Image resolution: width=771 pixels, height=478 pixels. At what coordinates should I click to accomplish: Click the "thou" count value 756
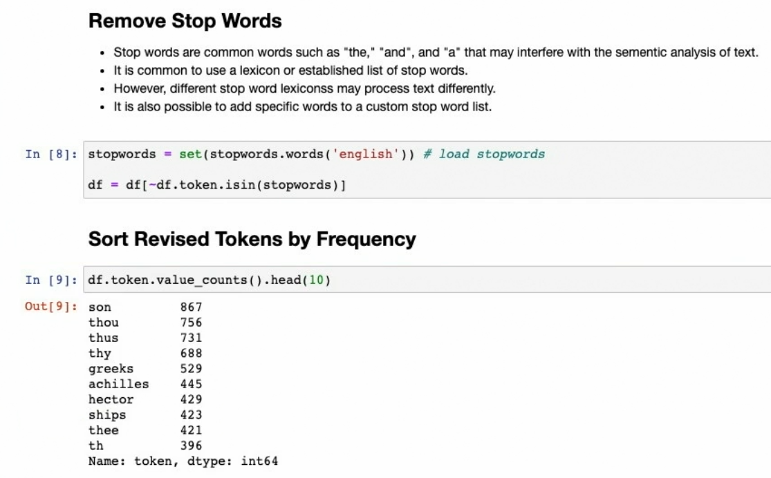(191, 323)
